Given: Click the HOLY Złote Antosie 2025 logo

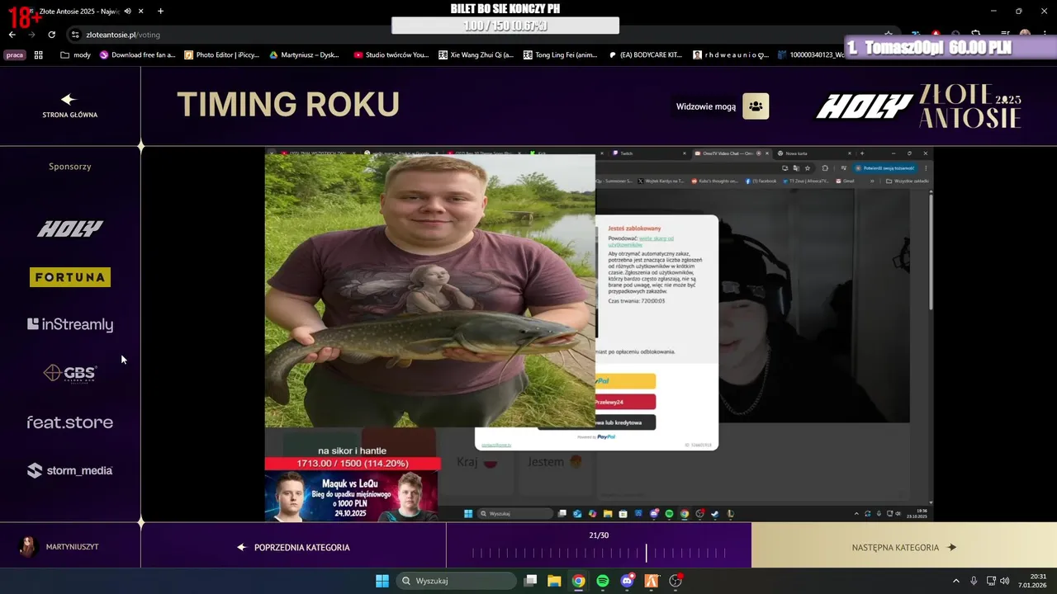Looking at the screenshot, I should pos(918,106).
